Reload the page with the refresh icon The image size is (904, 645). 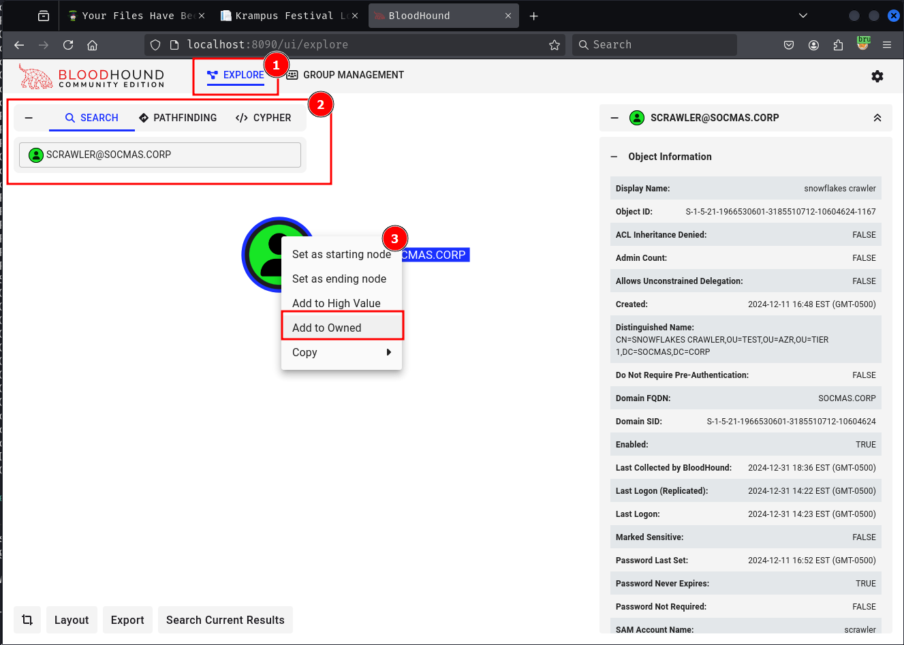click(68, 45)
